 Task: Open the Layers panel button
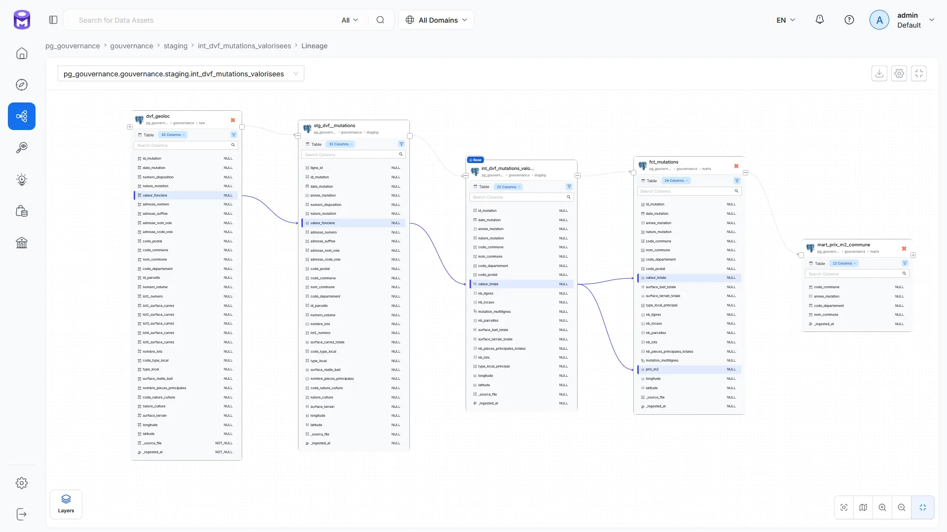(66, 504)
